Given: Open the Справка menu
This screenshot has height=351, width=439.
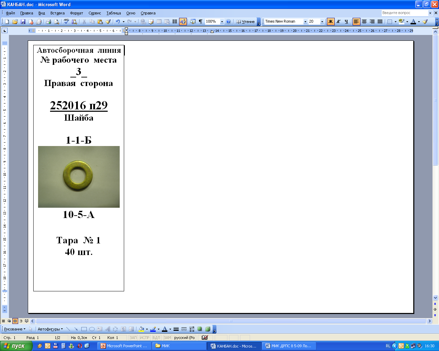Looking at the screenshot, I should [x=148, y=13].
